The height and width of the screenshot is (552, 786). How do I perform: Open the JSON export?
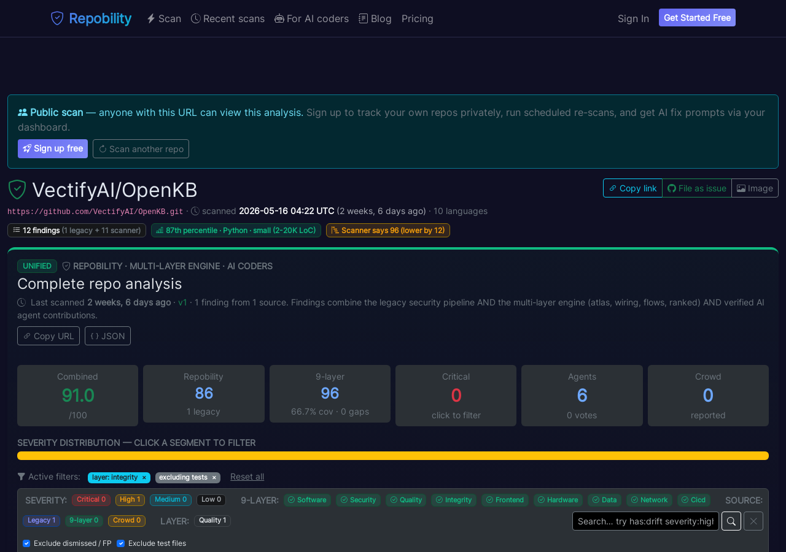(107, 335)
